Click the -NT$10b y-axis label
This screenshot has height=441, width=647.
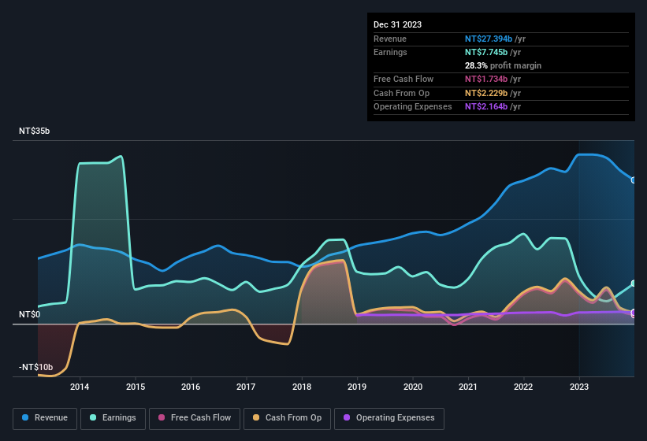(x=35, y=368)
